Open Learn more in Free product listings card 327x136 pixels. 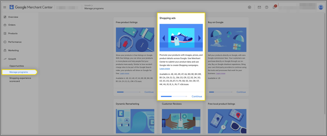(125, 73)
